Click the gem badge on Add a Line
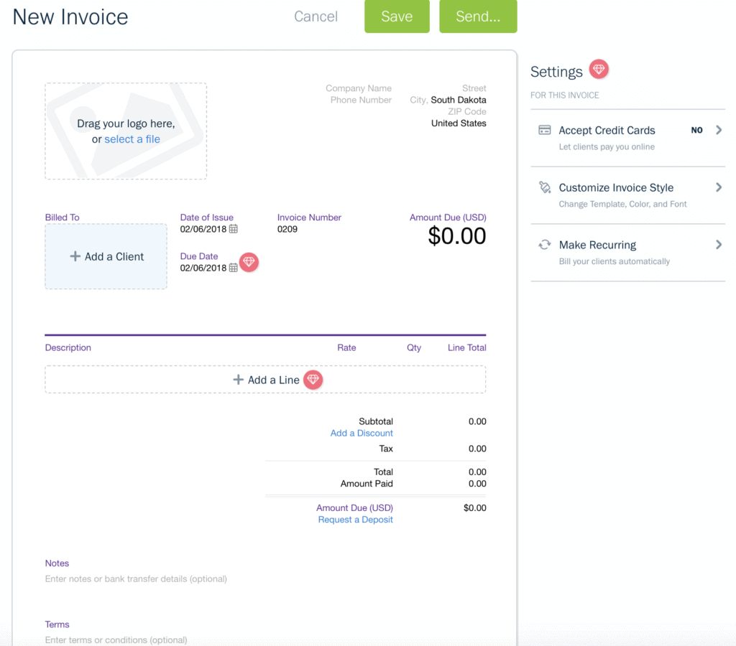 click(313, 380)
